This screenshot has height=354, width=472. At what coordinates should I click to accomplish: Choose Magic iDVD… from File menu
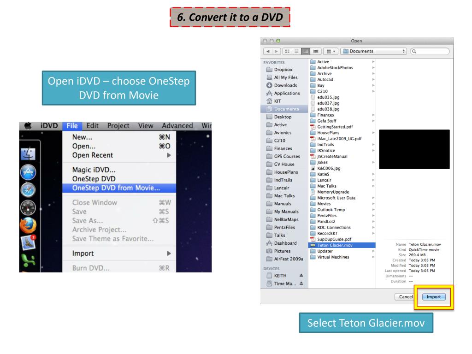point(119,170)
